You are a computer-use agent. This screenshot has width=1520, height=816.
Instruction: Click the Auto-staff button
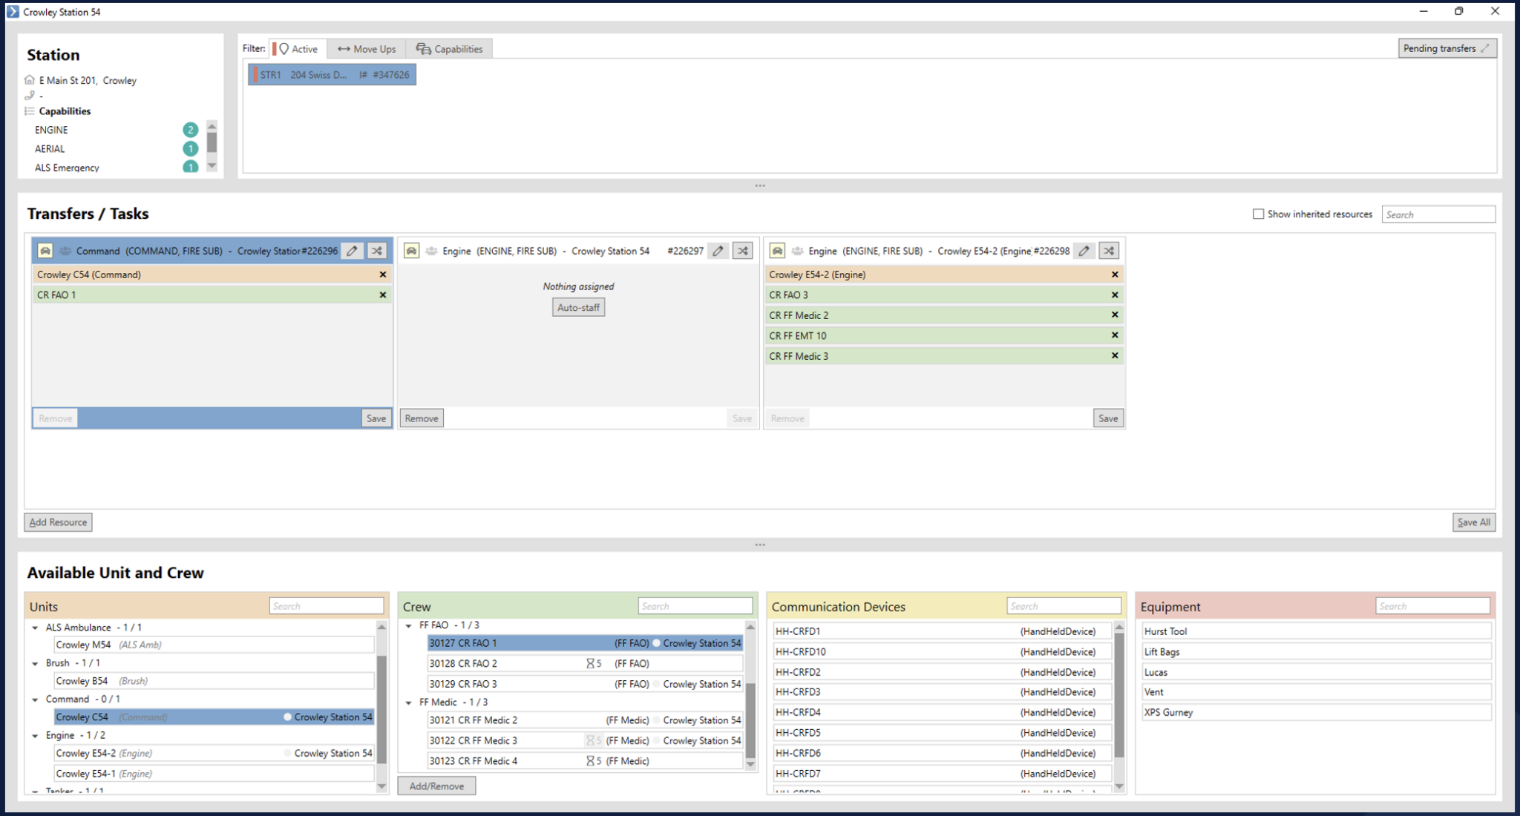click(x=577, y=306)
